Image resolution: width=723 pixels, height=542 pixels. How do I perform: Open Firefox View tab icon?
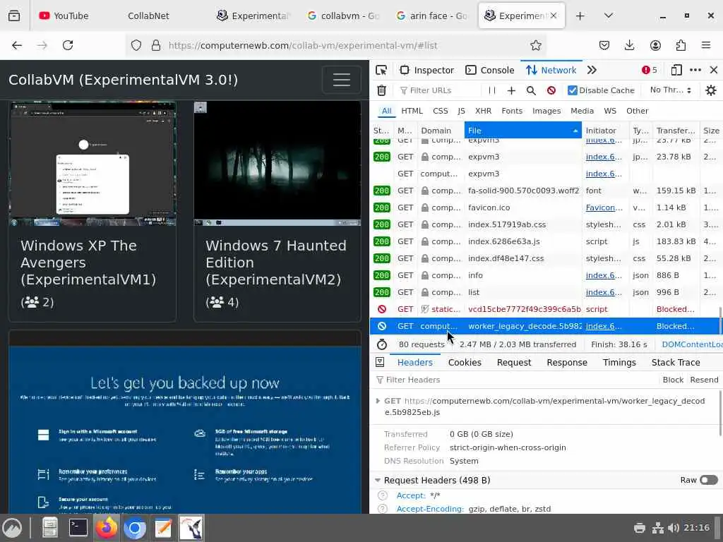point(14,16)
